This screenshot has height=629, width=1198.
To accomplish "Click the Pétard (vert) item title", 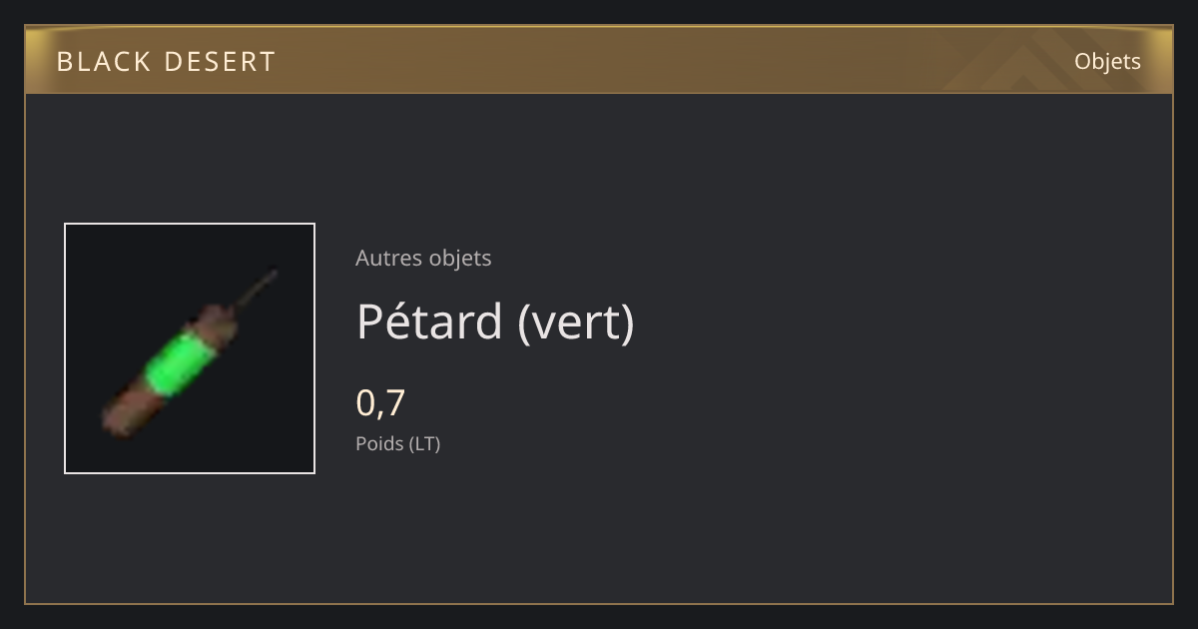I will tap(495, 321).
